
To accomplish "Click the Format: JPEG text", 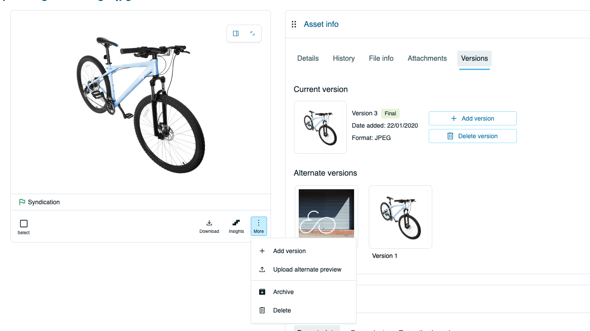I will click(x=371, y=138).
